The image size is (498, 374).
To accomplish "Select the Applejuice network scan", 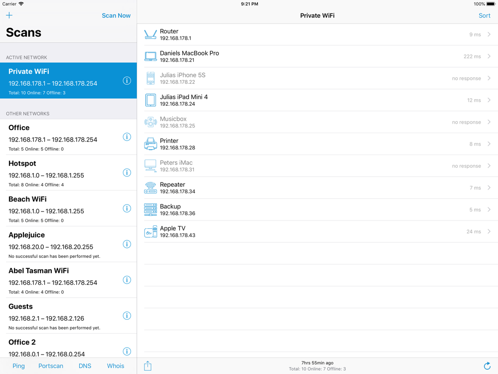I will pyautogui.click(x=68, y=244).
